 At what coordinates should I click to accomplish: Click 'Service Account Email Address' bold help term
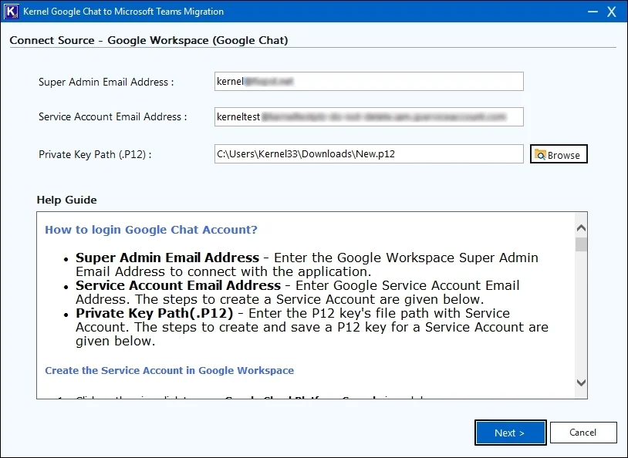pos(178,285)
